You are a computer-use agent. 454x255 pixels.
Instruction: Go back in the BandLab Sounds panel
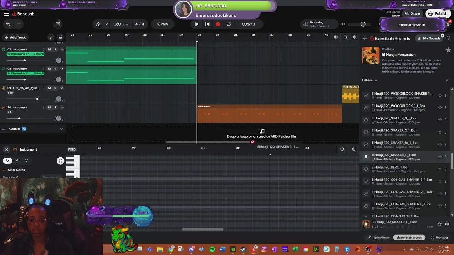[365, 38]
